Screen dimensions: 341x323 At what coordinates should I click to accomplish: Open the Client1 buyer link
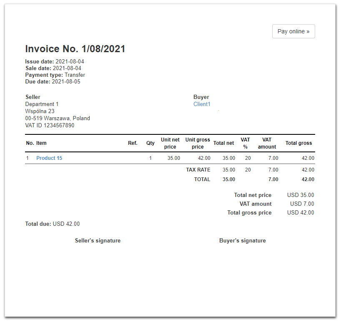tap(202, 104)
